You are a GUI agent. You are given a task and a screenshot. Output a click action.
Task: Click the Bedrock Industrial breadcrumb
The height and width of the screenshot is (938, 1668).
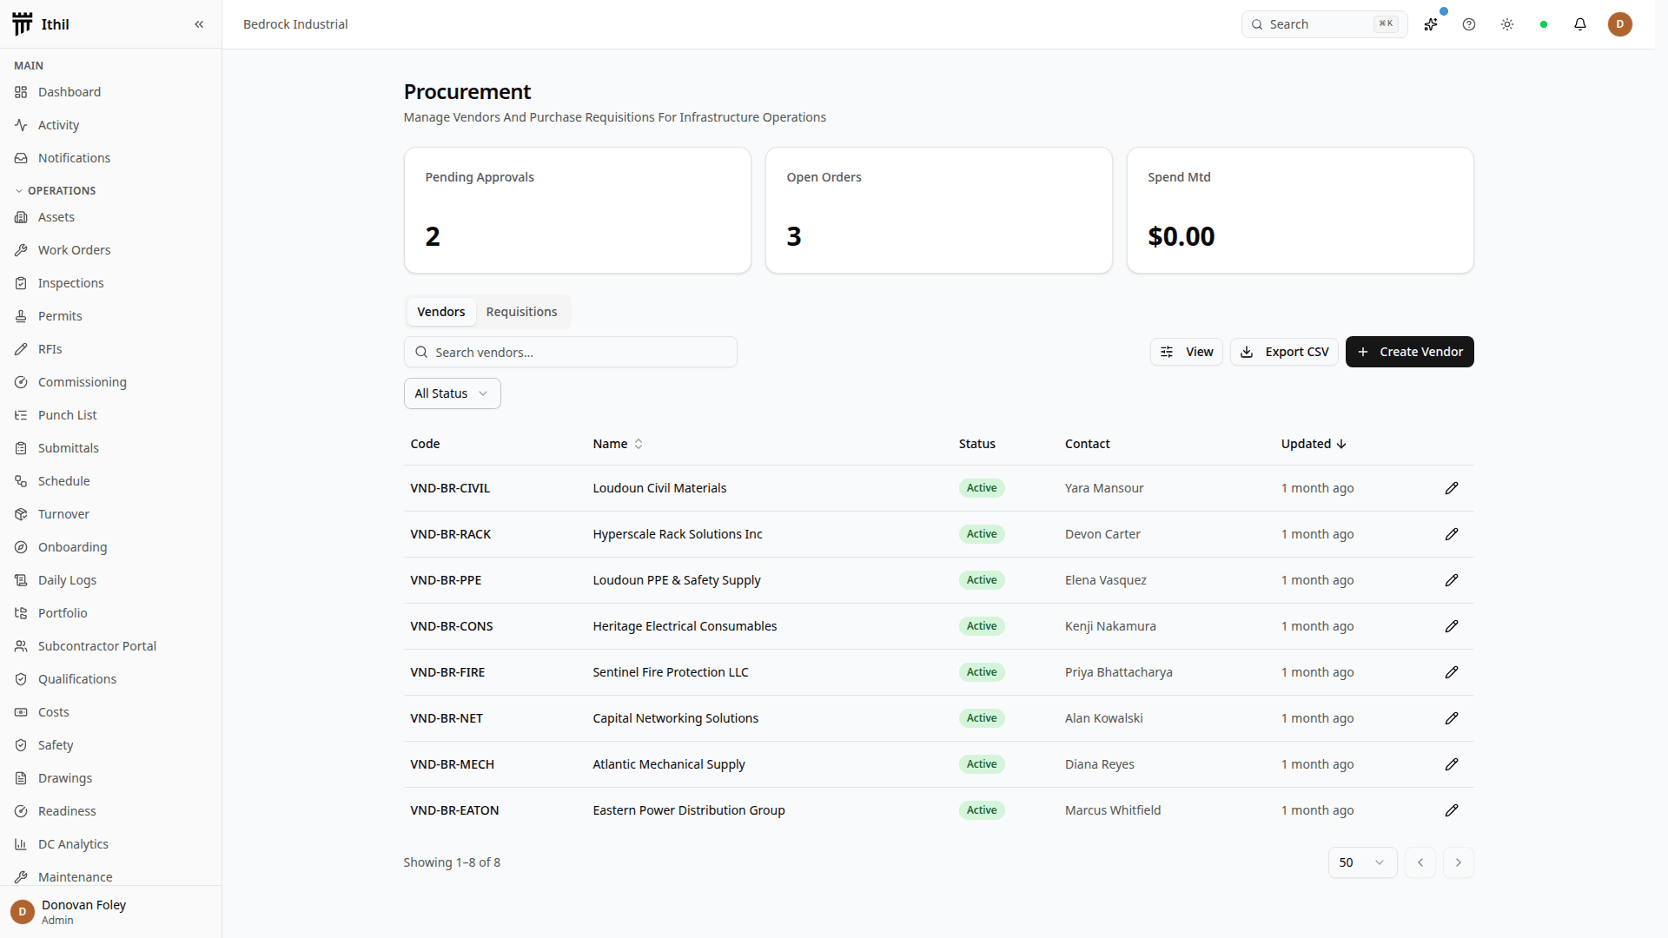(295, 24)
